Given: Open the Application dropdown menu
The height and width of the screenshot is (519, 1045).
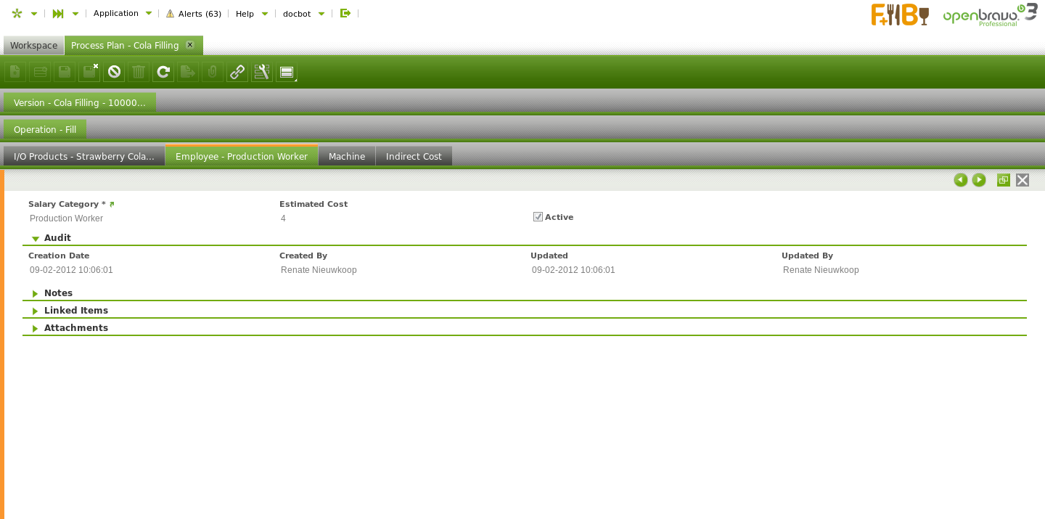Looking at the screenshot, I should tap(123, 13).
